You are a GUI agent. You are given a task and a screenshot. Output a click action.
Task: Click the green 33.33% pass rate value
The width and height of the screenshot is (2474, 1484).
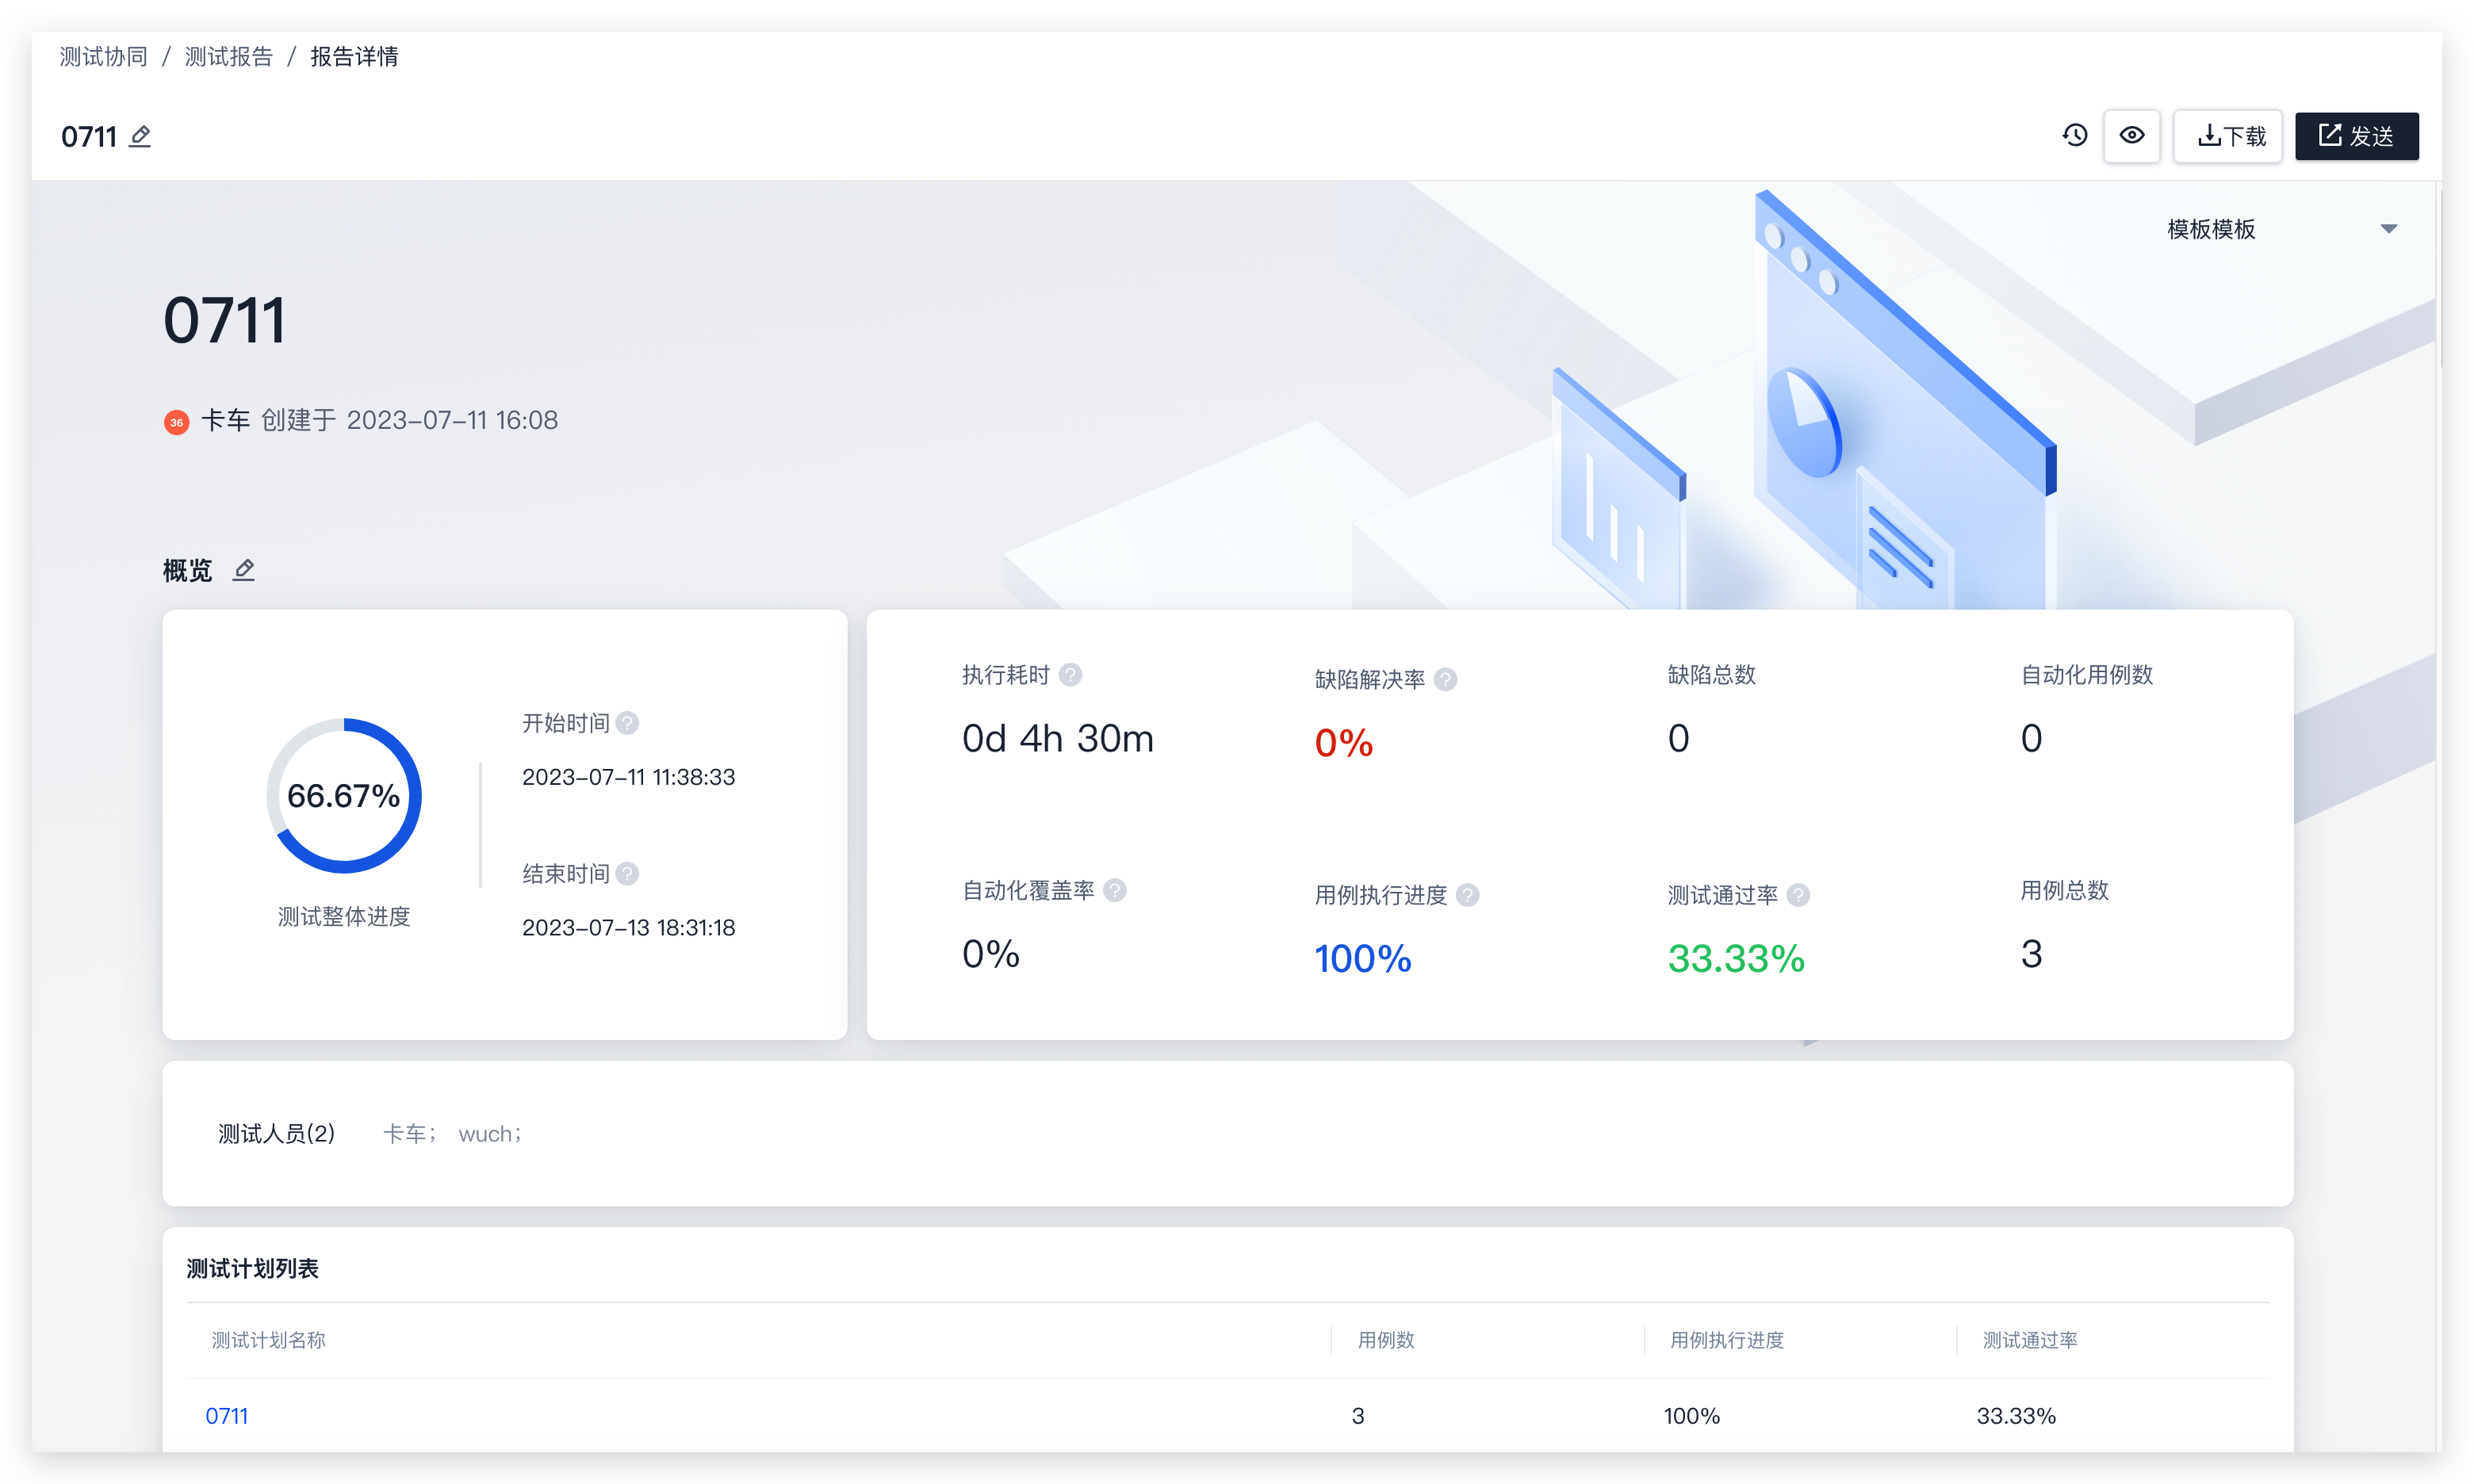[x=1736, y=958]
